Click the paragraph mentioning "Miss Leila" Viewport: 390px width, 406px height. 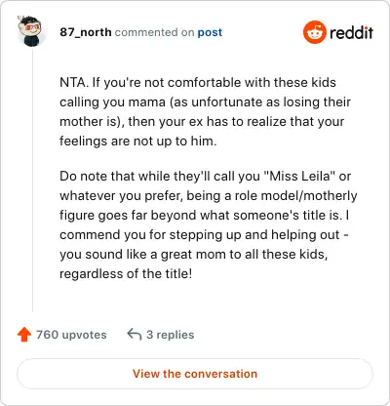click(x=209, y=224)
